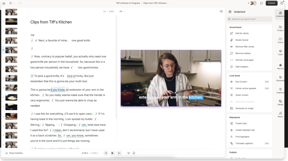Open the Layer sidebar tab
The height and width of the screenshot is (161, 288).
280,52
